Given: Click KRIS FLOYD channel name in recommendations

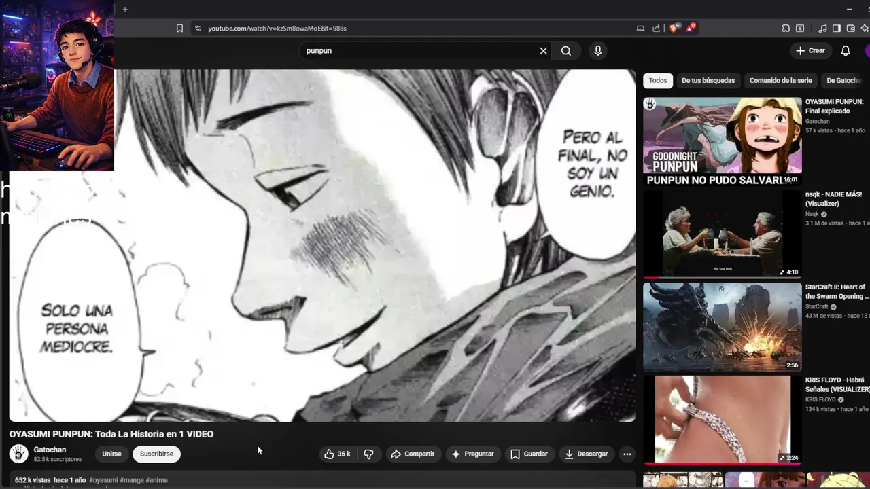Looking at the screenshot, I should [x=820, y=399].
